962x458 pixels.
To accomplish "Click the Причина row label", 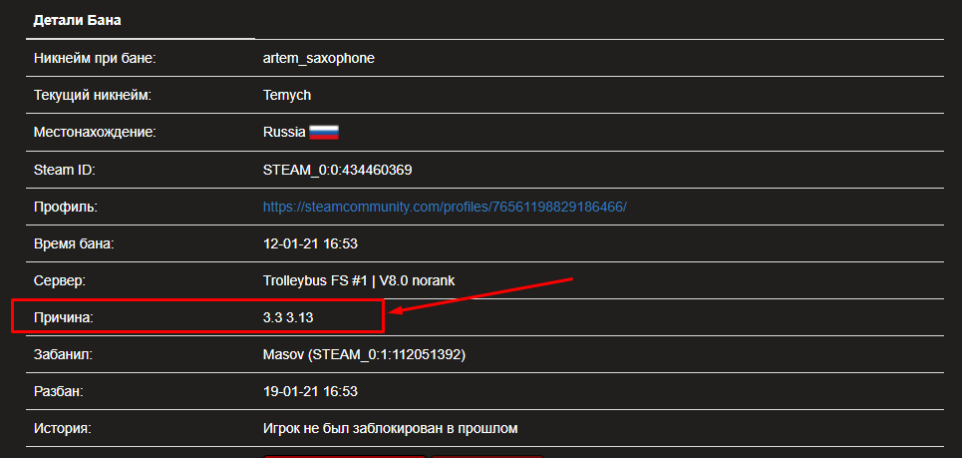I will (65, 317).
